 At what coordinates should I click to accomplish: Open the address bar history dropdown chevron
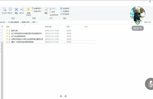pos(131,22)
